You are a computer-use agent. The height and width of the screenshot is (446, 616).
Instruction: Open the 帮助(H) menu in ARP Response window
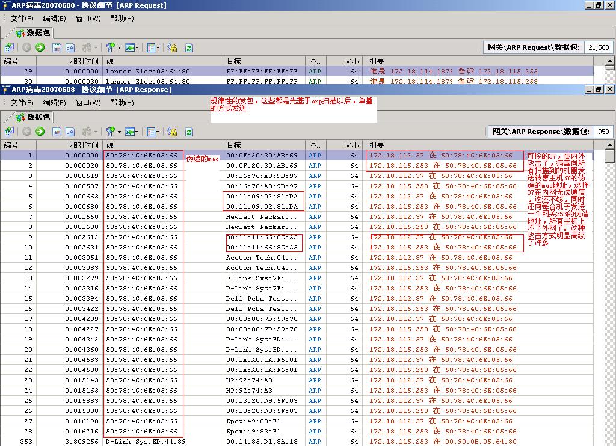[122, 103]
